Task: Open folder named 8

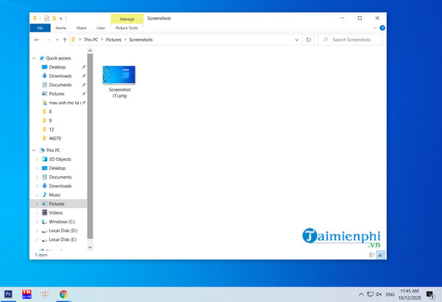Action: [x=50, y=112]
